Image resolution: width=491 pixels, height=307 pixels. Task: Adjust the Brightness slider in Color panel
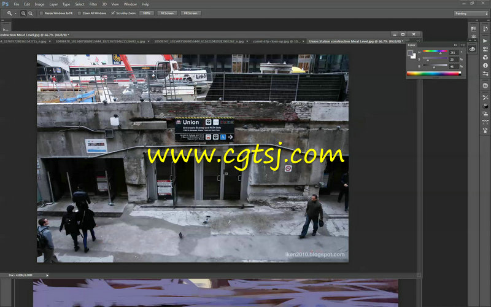[x=435, y=66]
